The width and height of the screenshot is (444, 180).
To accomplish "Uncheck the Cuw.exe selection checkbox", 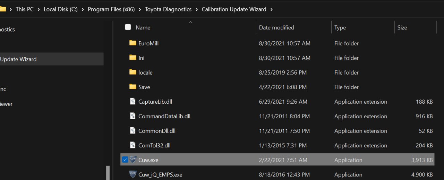I will [x=125, y=160].
